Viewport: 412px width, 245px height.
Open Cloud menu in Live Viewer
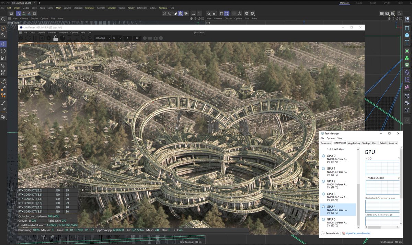(x=32, y=33)
